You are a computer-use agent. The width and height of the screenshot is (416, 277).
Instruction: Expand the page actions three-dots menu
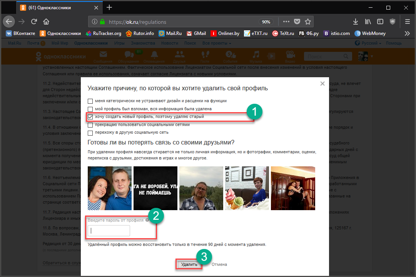[x=286, y=22]
